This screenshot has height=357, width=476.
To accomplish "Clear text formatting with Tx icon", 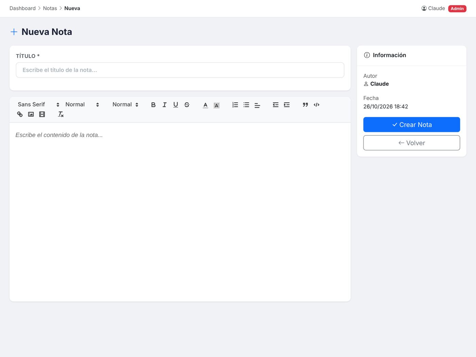I will (61, 114).
